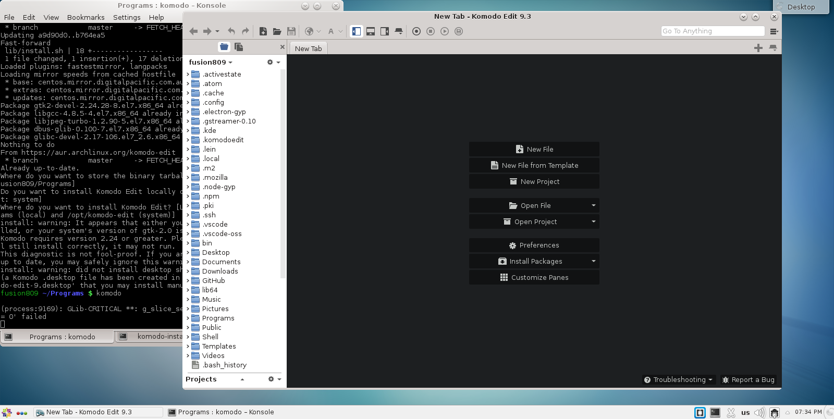Viewport: 834px width, 419px height.
Task: Open the Open File recent files dropdown arrow
Action: coord(594,205)
